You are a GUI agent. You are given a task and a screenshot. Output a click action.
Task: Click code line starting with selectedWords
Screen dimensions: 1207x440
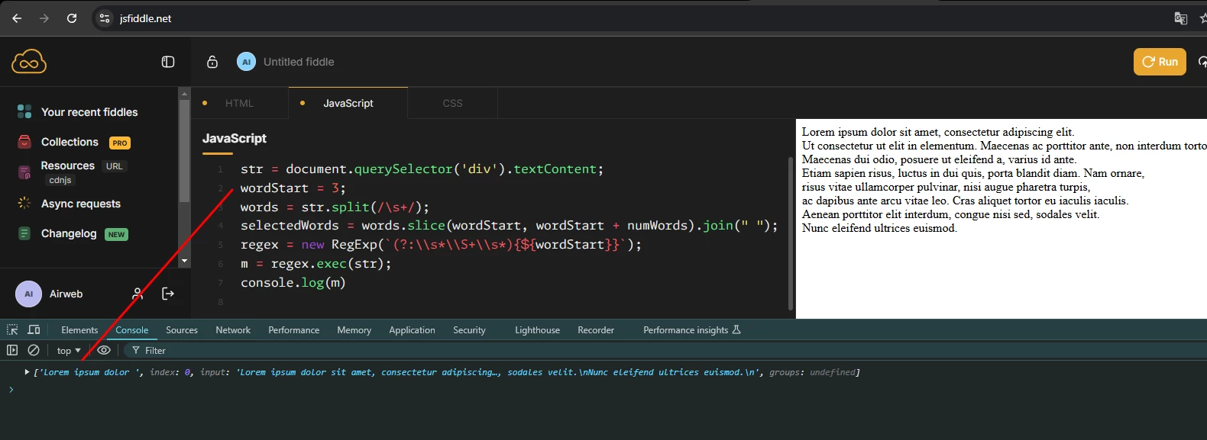point(509,226)
